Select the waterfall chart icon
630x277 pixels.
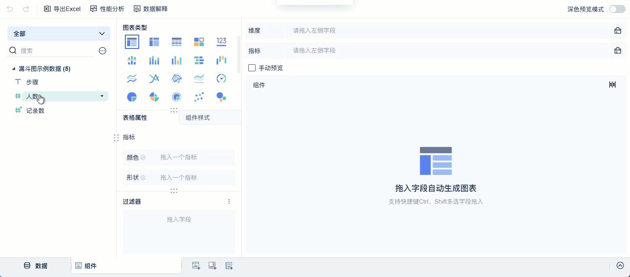point(221,60)
